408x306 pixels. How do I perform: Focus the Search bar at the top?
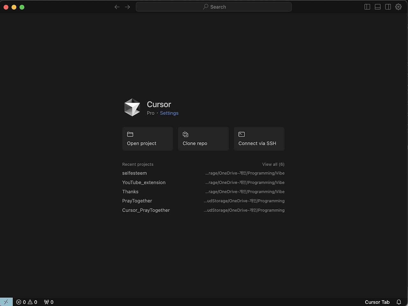(214, 7)
